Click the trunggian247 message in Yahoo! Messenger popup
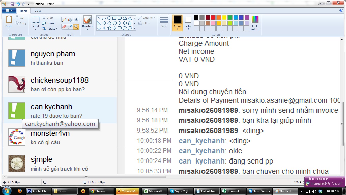346x195 pixels. [327, 184]
